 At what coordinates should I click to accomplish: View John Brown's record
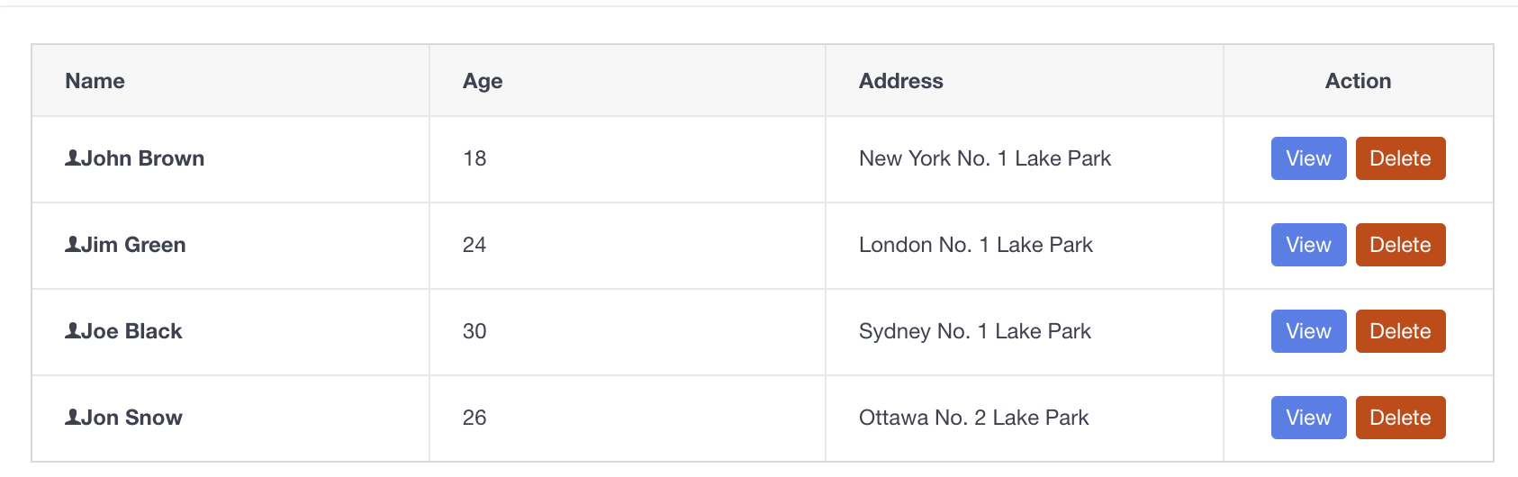[1308, 158]
